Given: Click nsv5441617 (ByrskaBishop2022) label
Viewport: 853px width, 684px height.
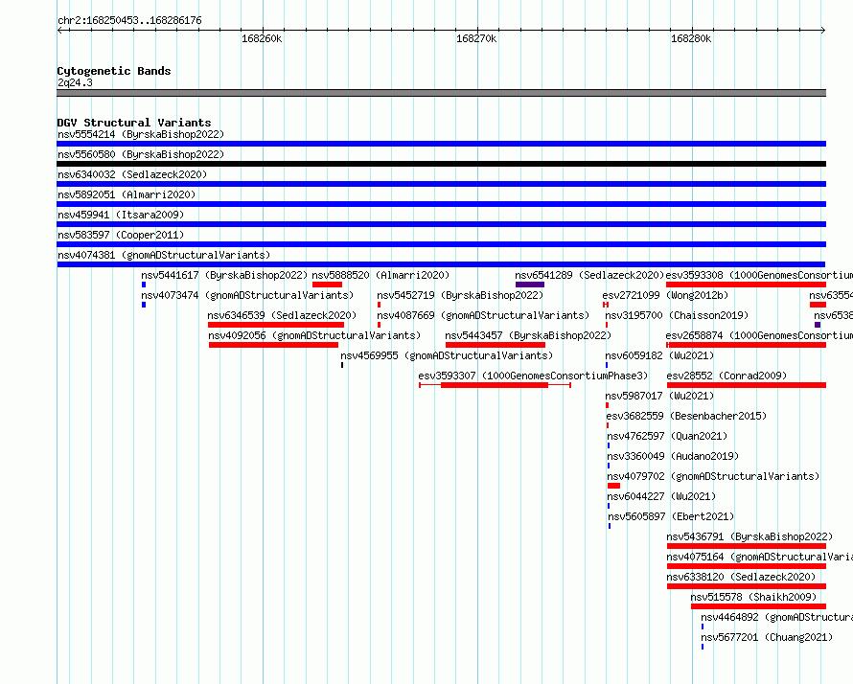Looking at the screenshot, I should (224, 275).
